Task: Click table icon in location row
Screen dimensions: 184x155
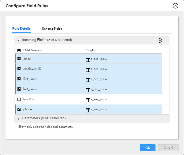Action: coord(88,100)
